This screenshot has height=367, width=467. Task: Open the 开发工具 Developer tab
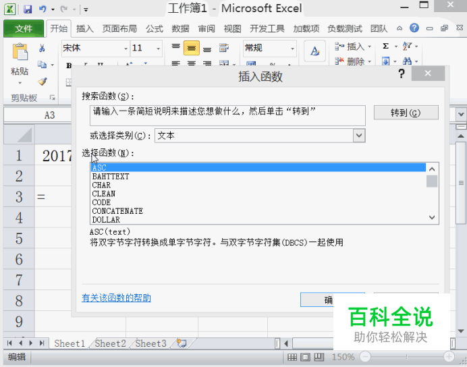pos(267,28)
